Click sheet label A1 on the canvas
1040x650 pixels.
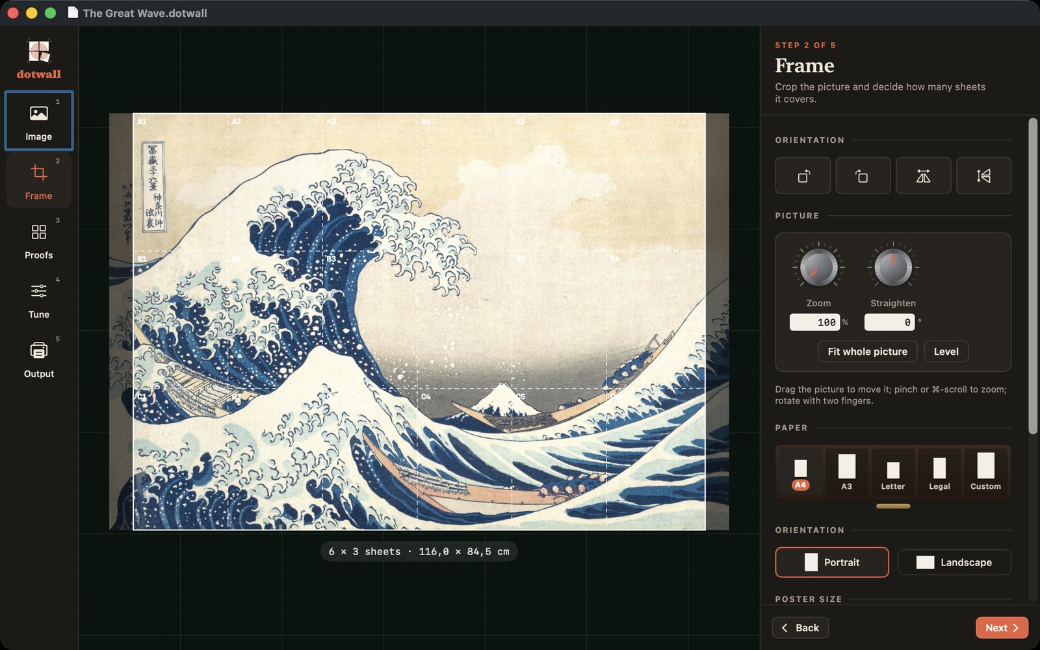pos(142,122)
